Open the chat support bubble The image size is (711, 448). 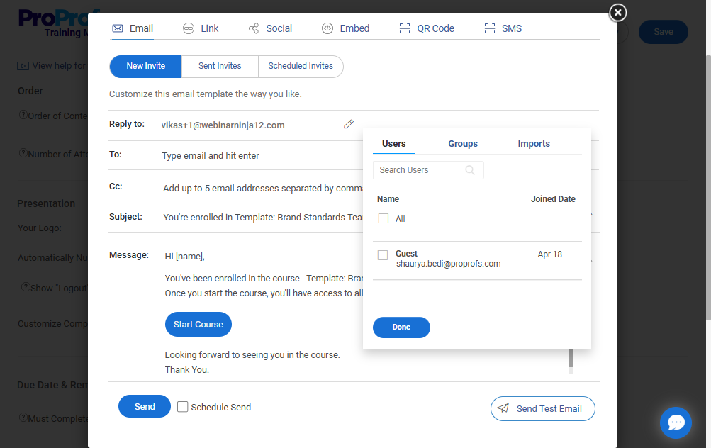pyautogui.click(x=676, y=423)
